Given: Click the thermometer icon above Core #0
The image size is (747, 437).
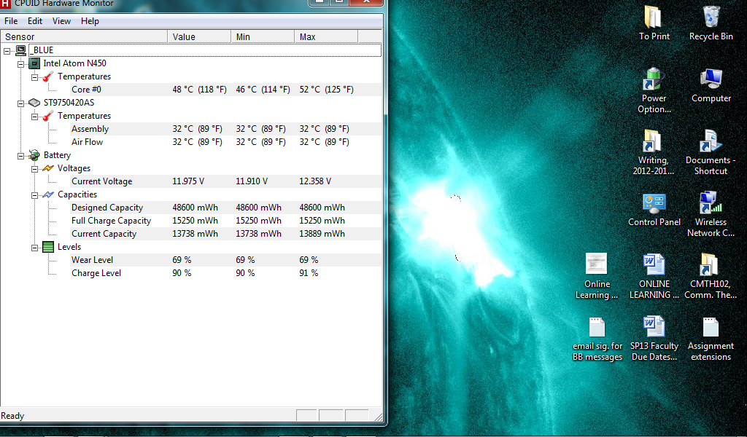Looking at the screenshot, I should pyautogui.click(x=47, y=76).
